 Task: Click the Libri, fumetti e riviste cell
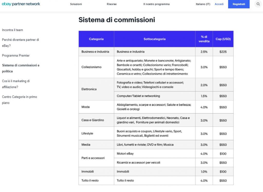pyautogui.click(x=155, y=145)
